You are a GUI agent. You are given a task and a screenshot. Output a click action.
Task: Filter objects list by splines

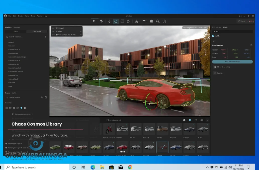pos(18,108)
